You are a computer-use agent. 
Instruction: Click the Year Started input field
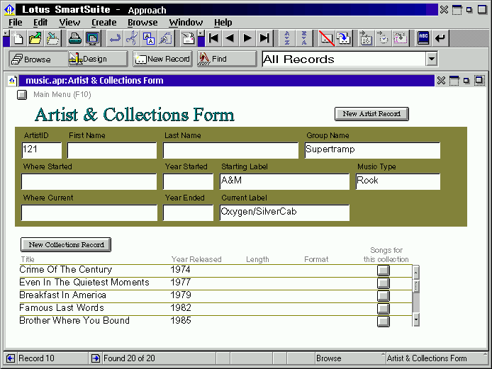pos(189,181)
